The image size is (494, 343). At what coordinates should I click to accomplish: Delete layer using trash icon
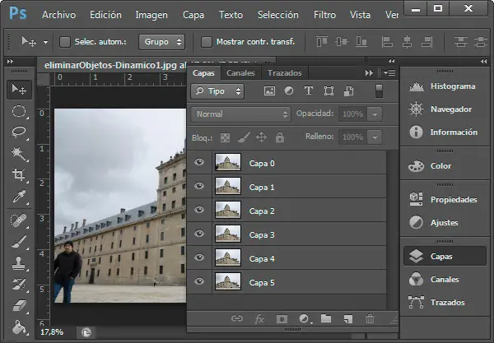pos(370,318)
